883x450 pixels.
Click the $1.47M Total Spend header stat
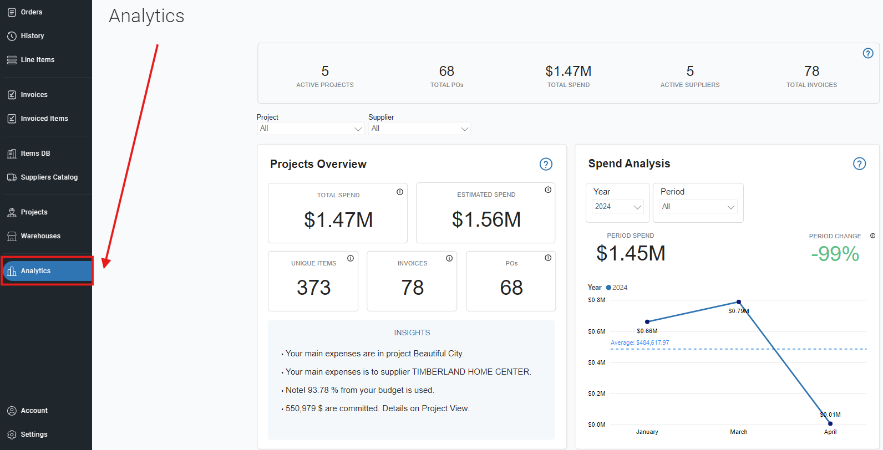tap(569, 76)
